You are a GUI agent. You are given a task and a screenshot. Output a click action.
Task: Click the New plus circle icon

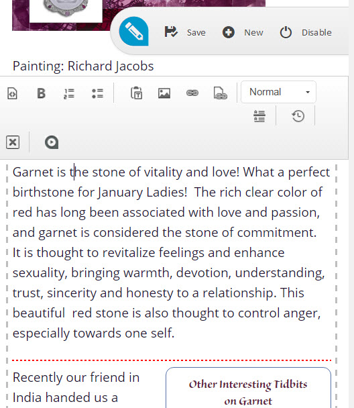(x=229, y=32)
